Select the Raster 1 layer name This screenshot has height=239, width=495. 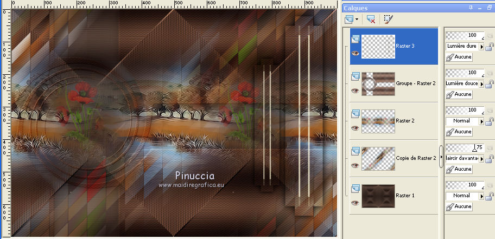point(405,196)
